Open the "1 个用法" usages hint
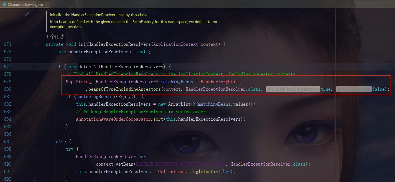The height and width of the screenshot is (182, 395). click(x=55, y=37)
